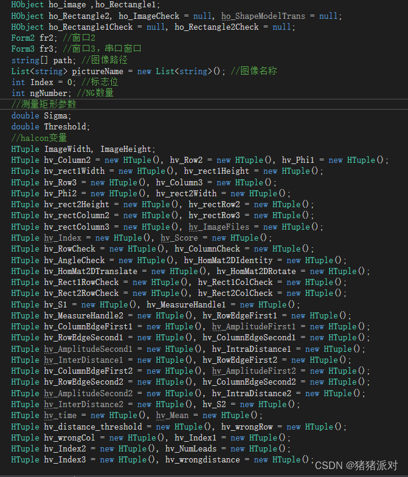Click the hv_Column3 variable
408x477 pixels.
click(179, 182)
